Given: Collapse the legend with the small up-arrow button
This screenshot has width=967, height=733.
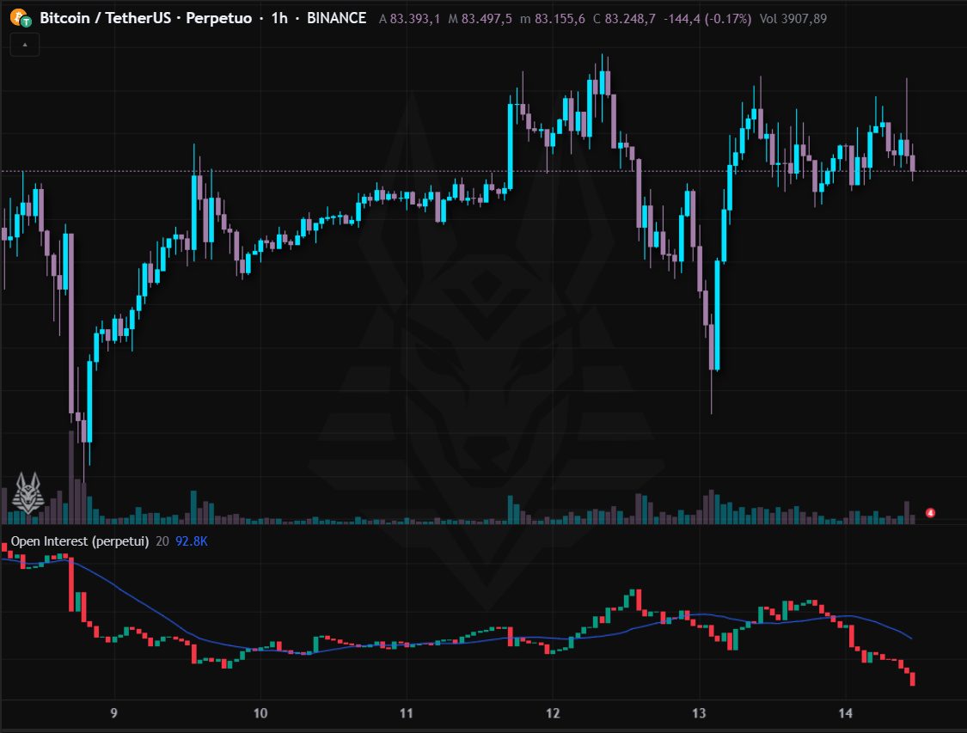Looking at the screenshot, I should (x=25, y=45).
